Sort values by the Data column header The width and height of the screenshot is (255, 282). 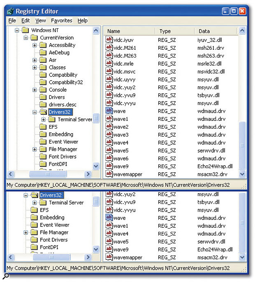[x=216, y=31]
